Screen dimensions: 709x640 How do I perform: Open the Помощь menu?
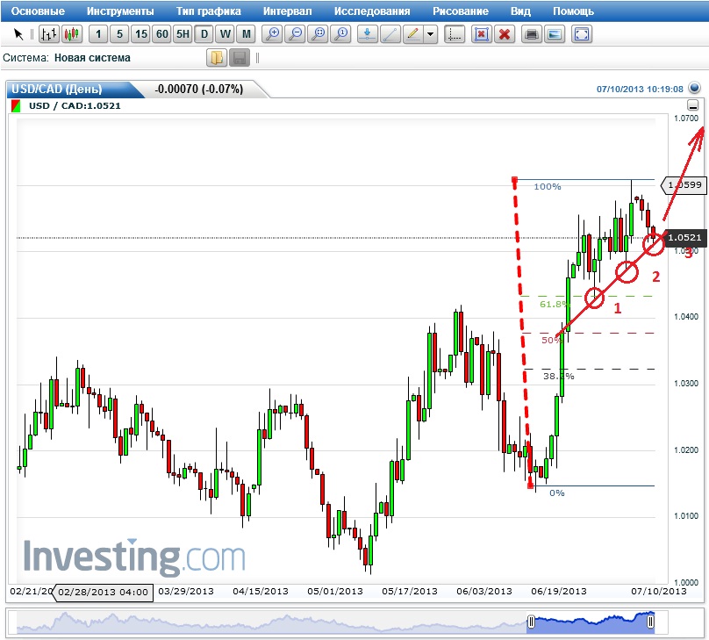point(573,11)
